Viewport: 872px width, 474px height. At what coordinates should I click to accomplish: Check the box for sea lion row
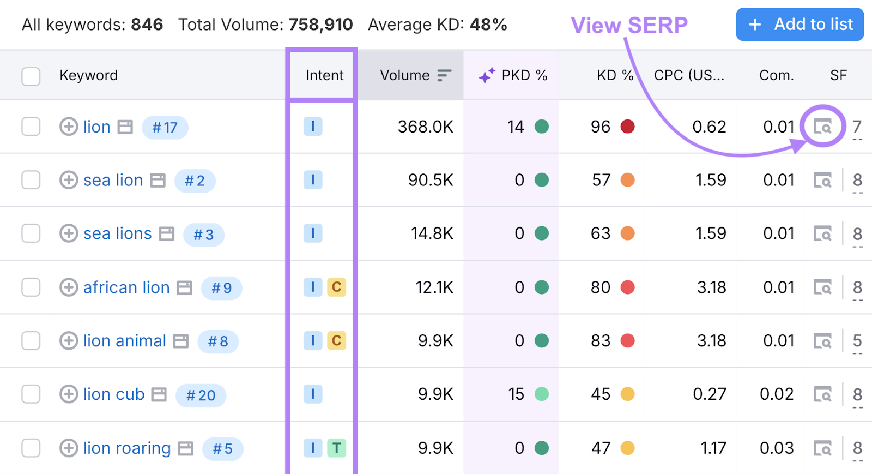[x=31, y=180]
